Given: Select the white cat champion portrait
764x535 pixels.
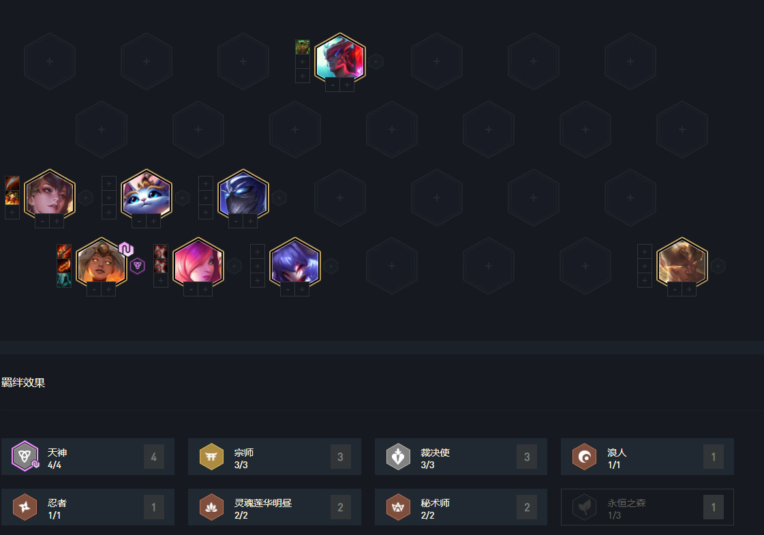Looking at the screenshot, I should tap(146, 194).
